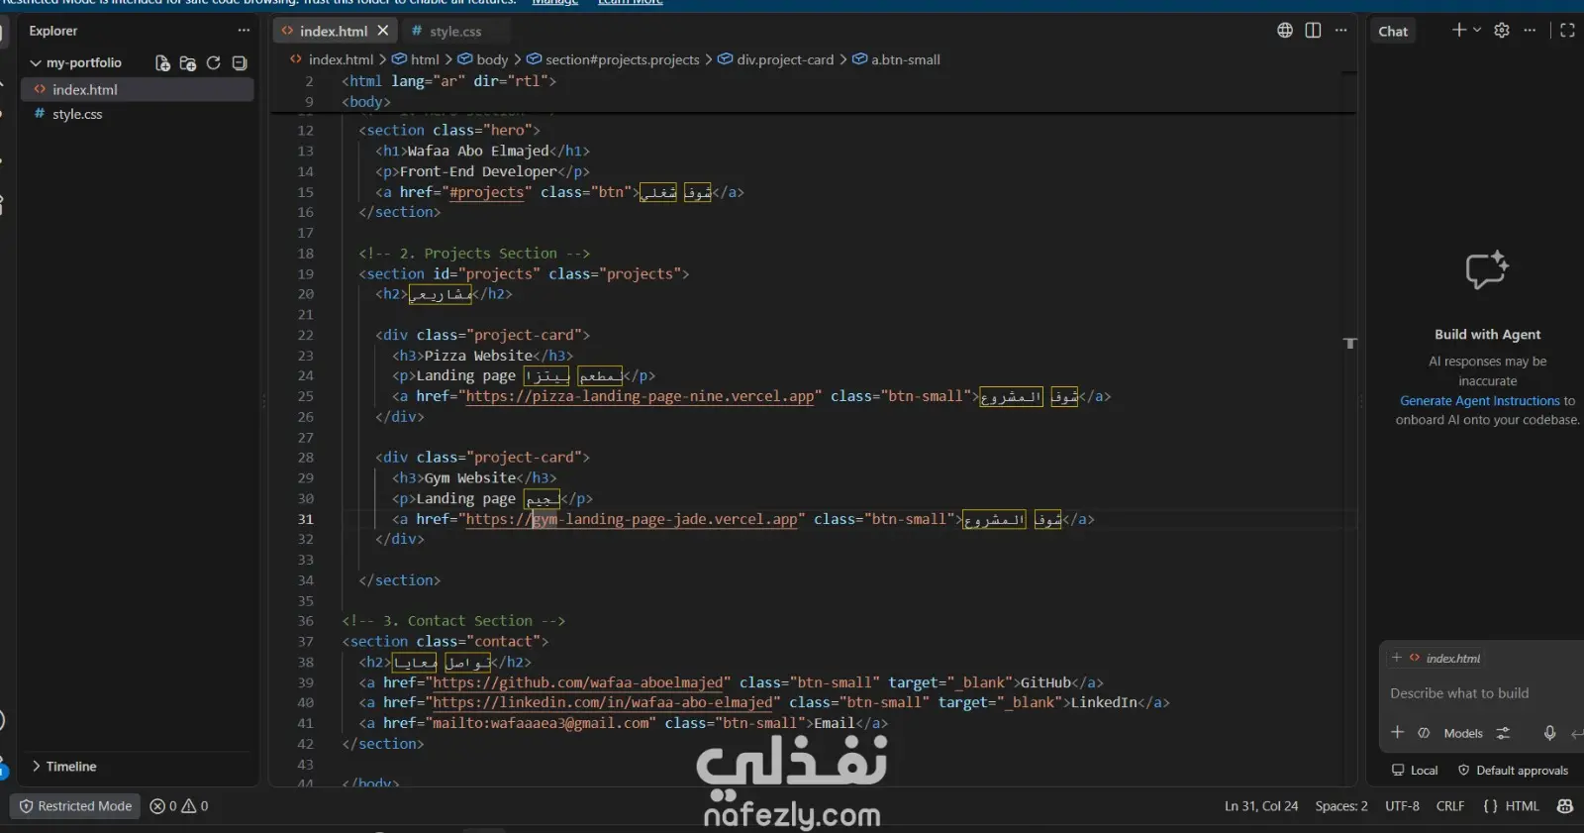Open the github.com/wafaa-aboelmajed link
The image size is (1584, 833).
pos(578,682)
